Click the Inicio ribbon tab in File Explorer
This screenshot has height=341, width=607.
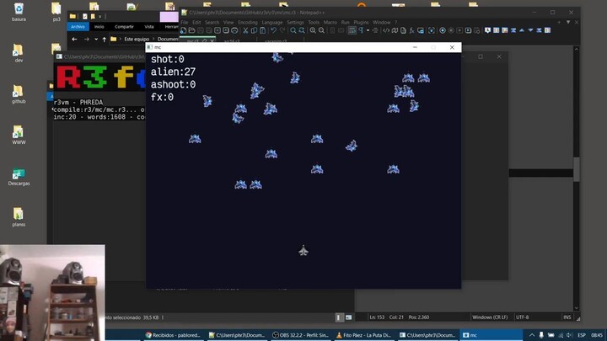tap(99, 27)
